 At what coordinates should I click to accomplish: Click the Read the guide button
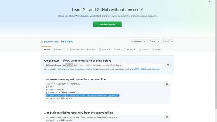pos(107,24)
